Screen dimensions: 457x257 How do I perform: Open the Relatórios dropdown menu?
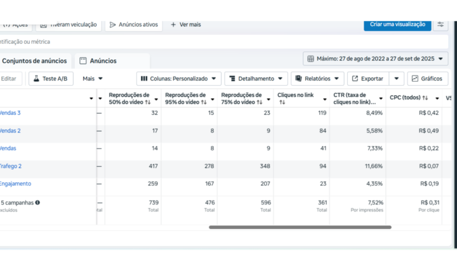click(x=316, y=79)
